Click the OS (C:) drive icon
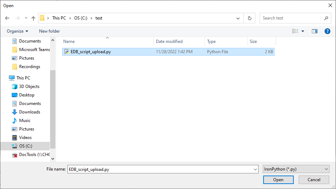 (x=15, y=146)
